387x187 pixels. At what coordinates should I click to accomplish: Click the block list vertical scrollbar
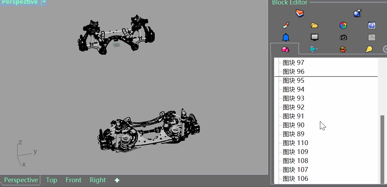382,148
